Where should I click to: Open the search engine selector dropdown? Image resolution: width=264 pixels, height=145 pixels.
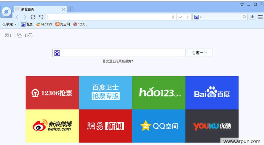click(198, 17)
